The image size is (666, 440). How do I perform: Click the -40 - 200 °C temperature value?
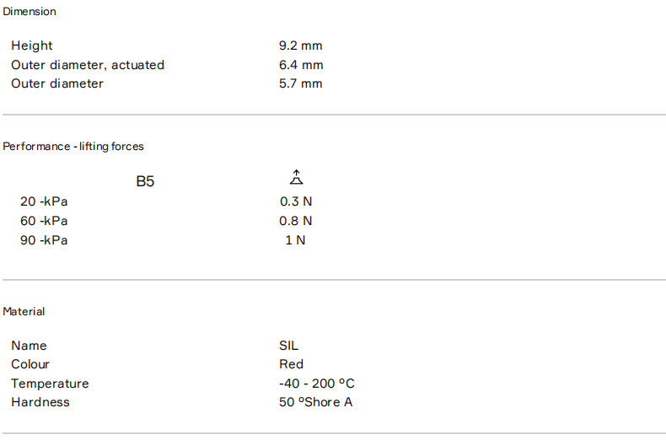317,384
